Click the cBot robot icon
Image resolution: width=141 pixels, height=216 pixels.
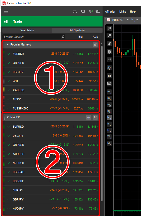click(x=109, y=60)
